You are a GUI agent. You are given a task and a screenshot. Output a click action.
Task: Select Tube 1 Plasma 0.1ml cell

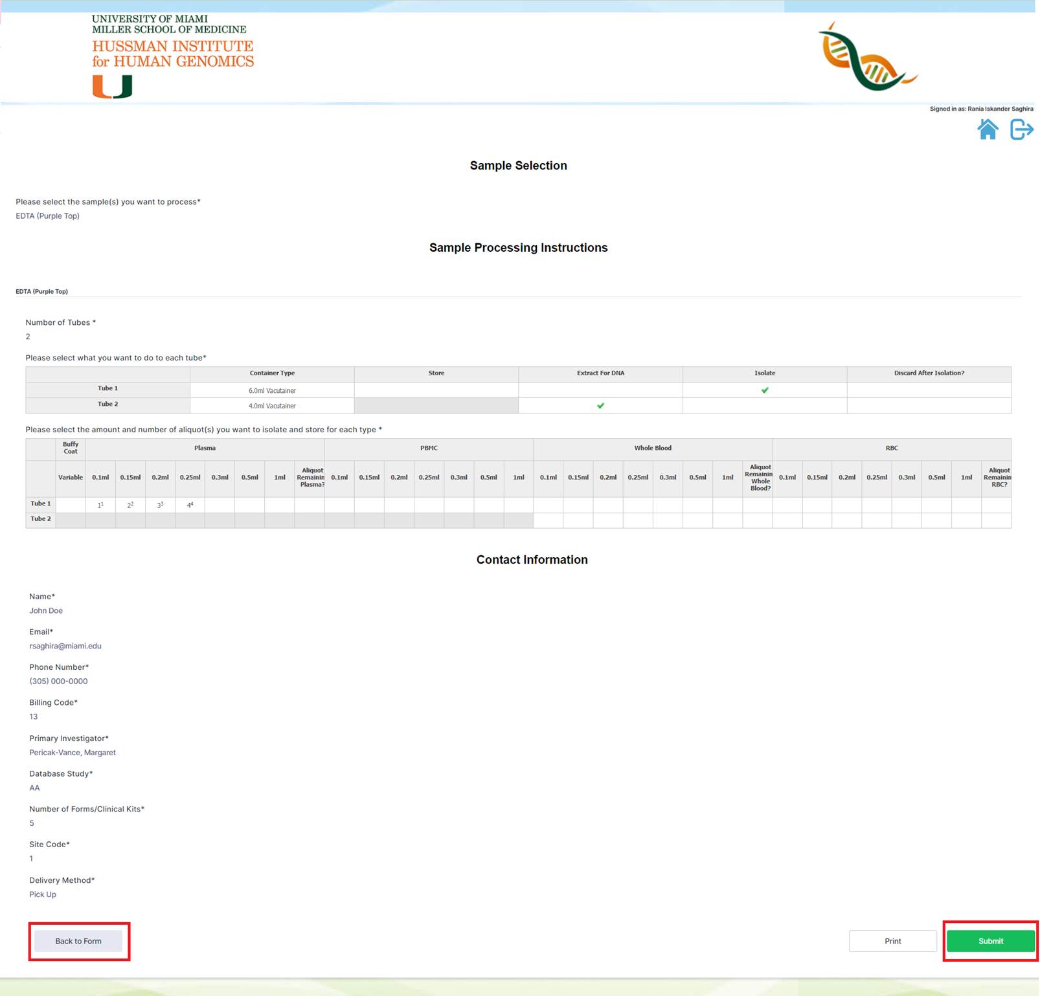pyautogui.click(x=100, y=505)
